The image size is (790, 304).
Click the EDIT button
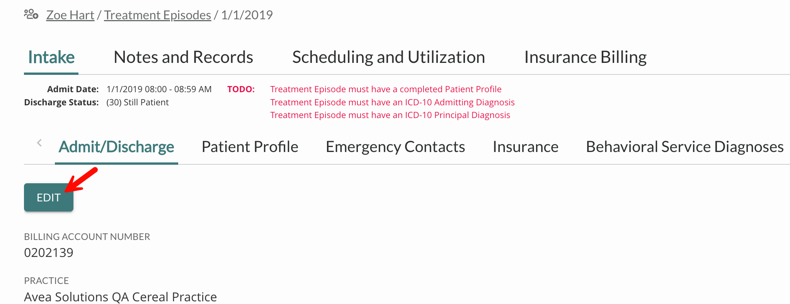[48, 197]
